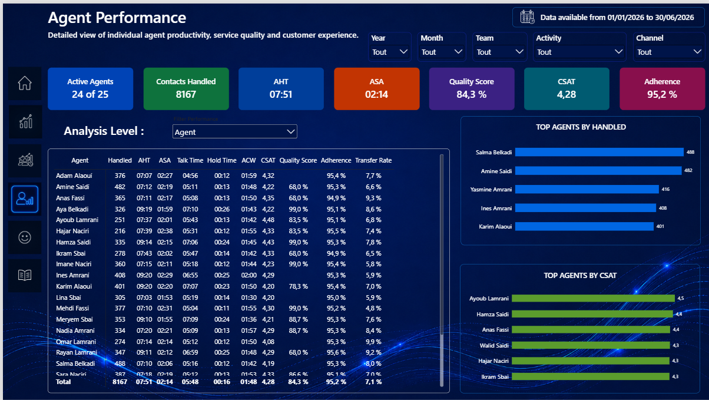Click the Contacts Handled KPI card
This screenshot has width=709, height=400.
click(185, 88)
